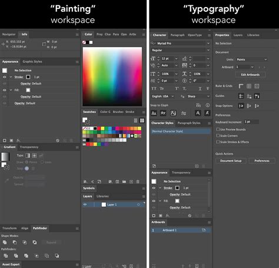Screen dimensions: 279x268
Task: Select Radial Gradient type icon
Action: (x=34, y=156)
